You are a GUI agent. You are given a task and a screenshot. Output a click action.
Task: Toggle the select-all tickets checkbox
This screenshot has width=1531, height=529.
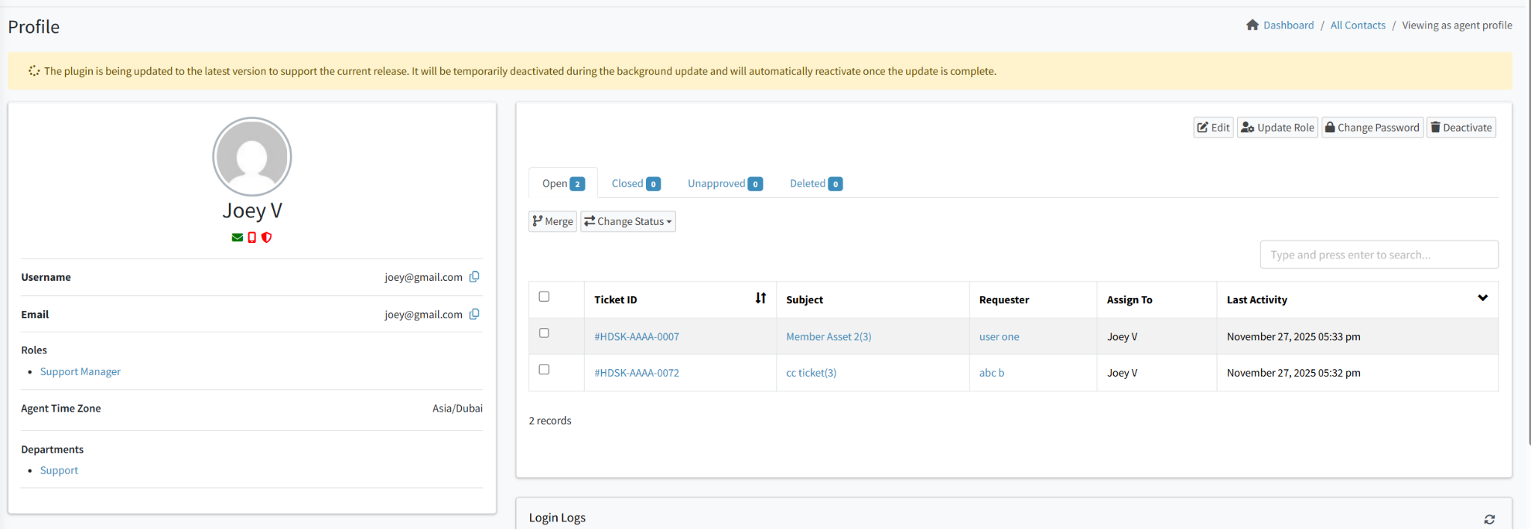point(544,297)
